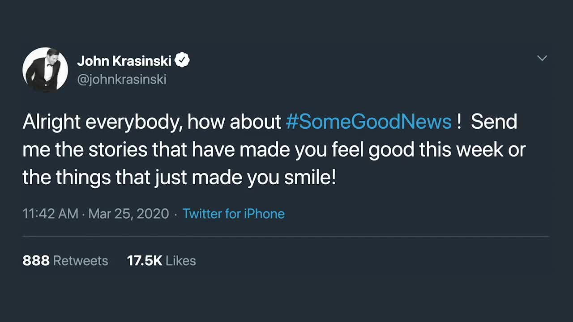
Task: Open the tweet options chevron menu
Action: 542,58
